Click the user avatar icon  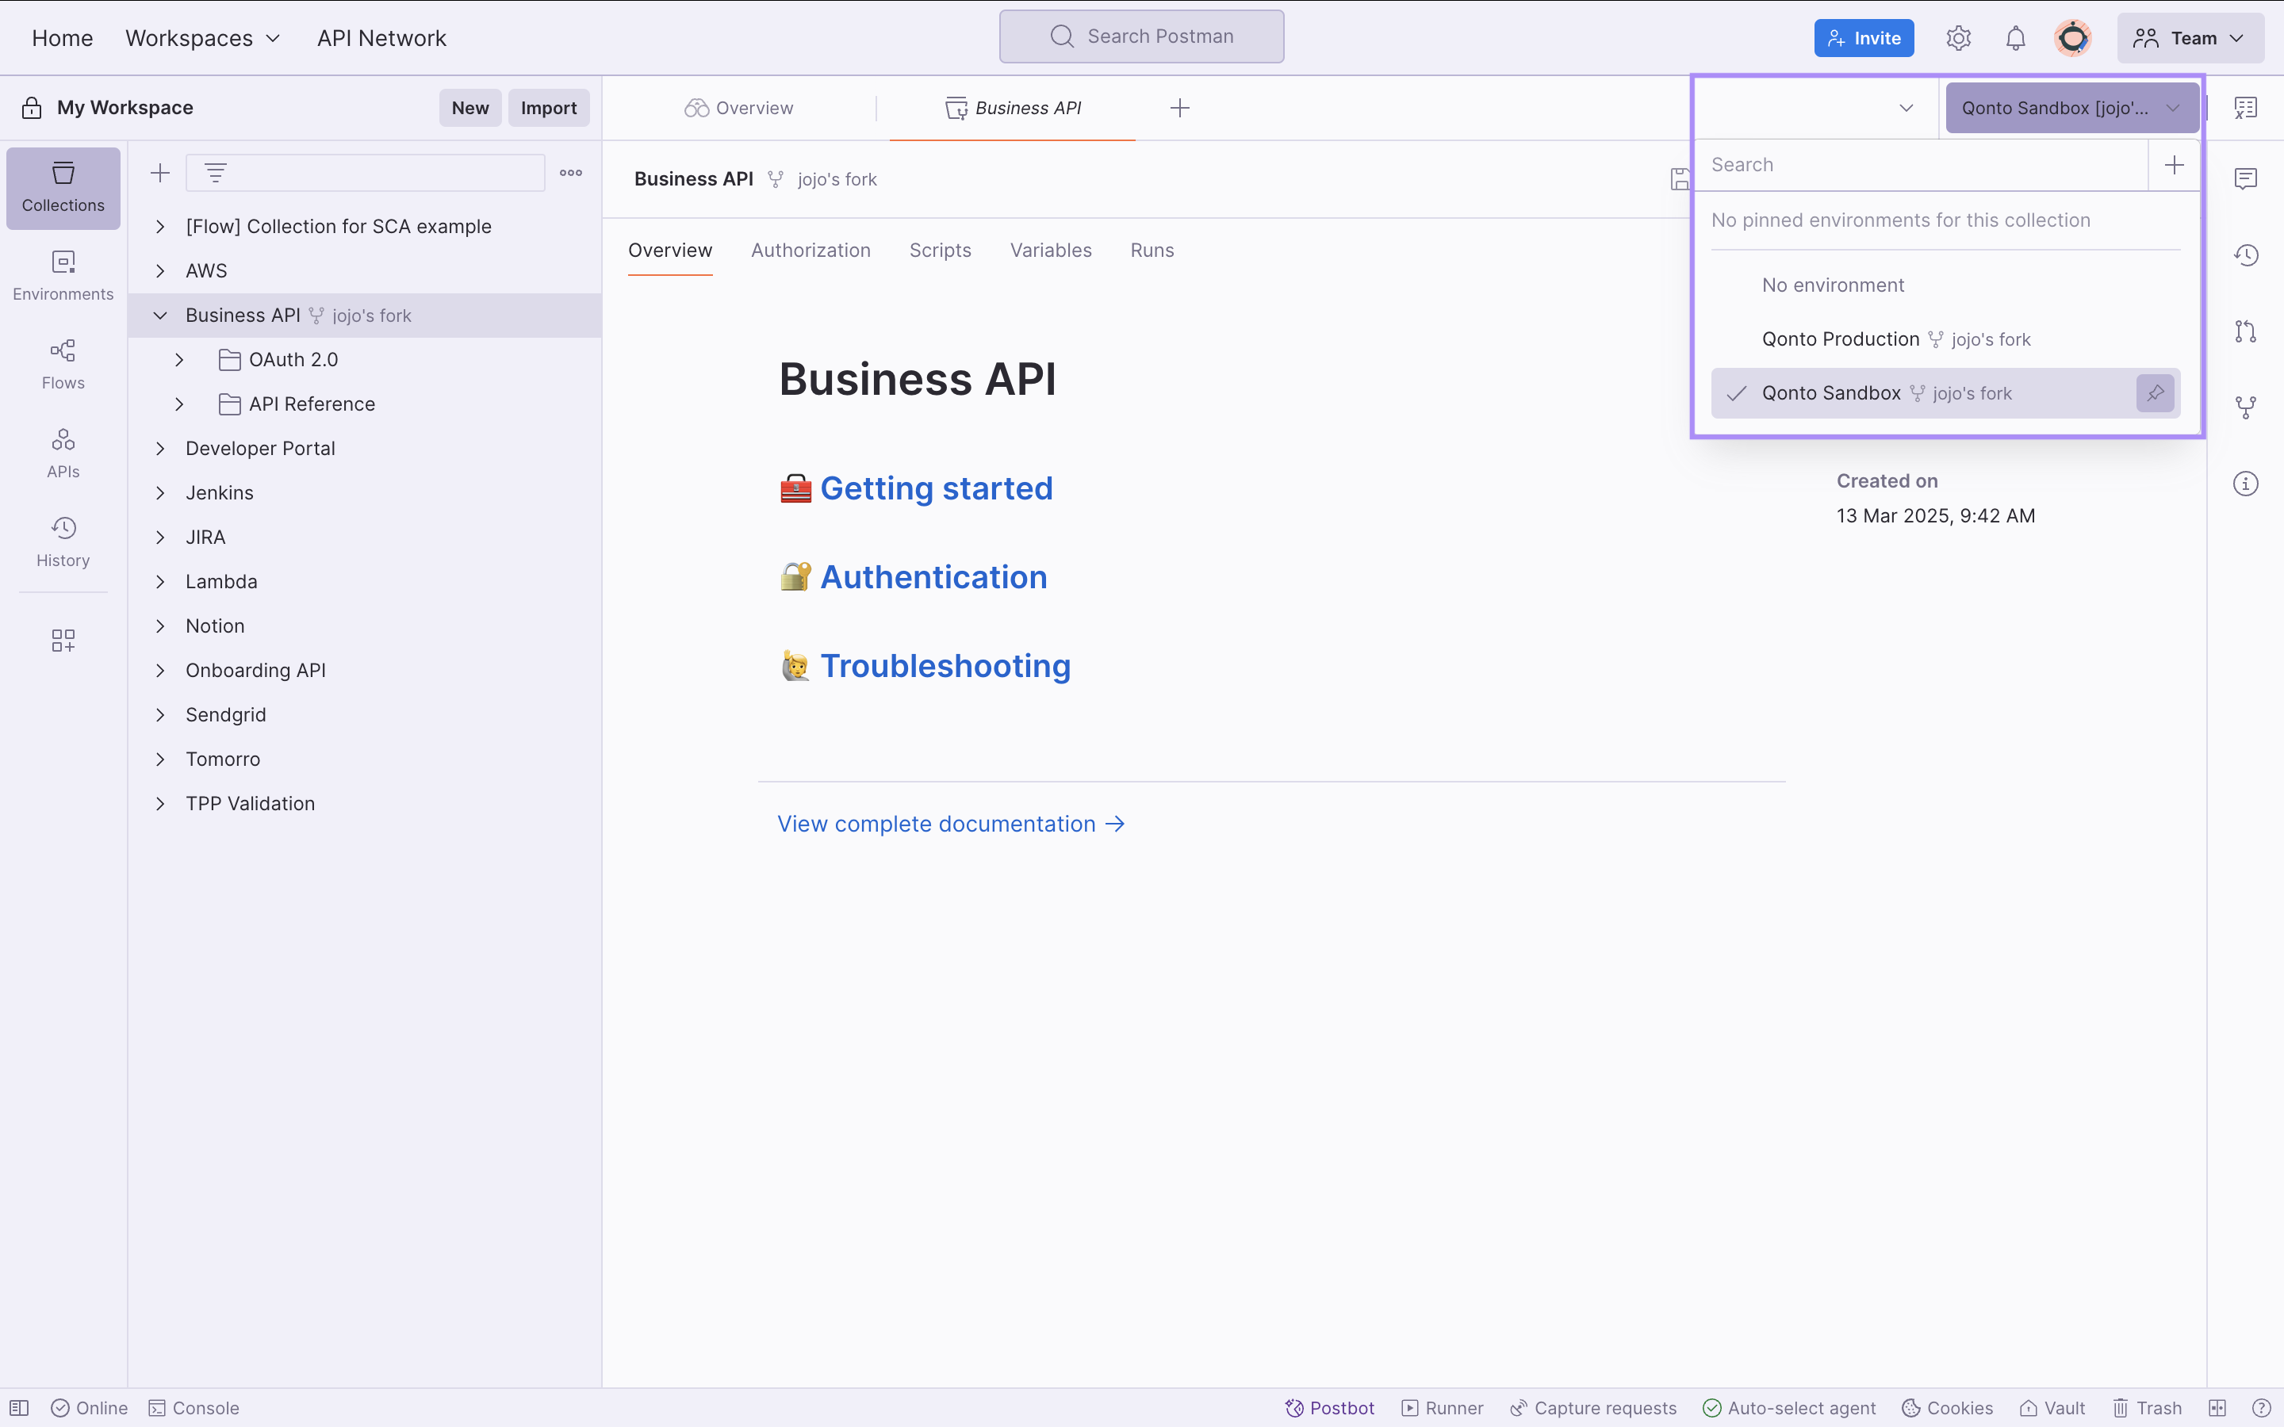[2072, 38]
